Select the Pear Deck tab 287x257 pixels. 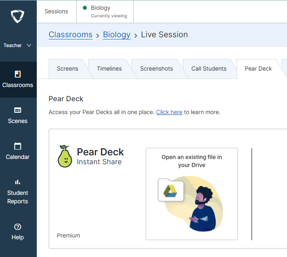coord(258,69)
